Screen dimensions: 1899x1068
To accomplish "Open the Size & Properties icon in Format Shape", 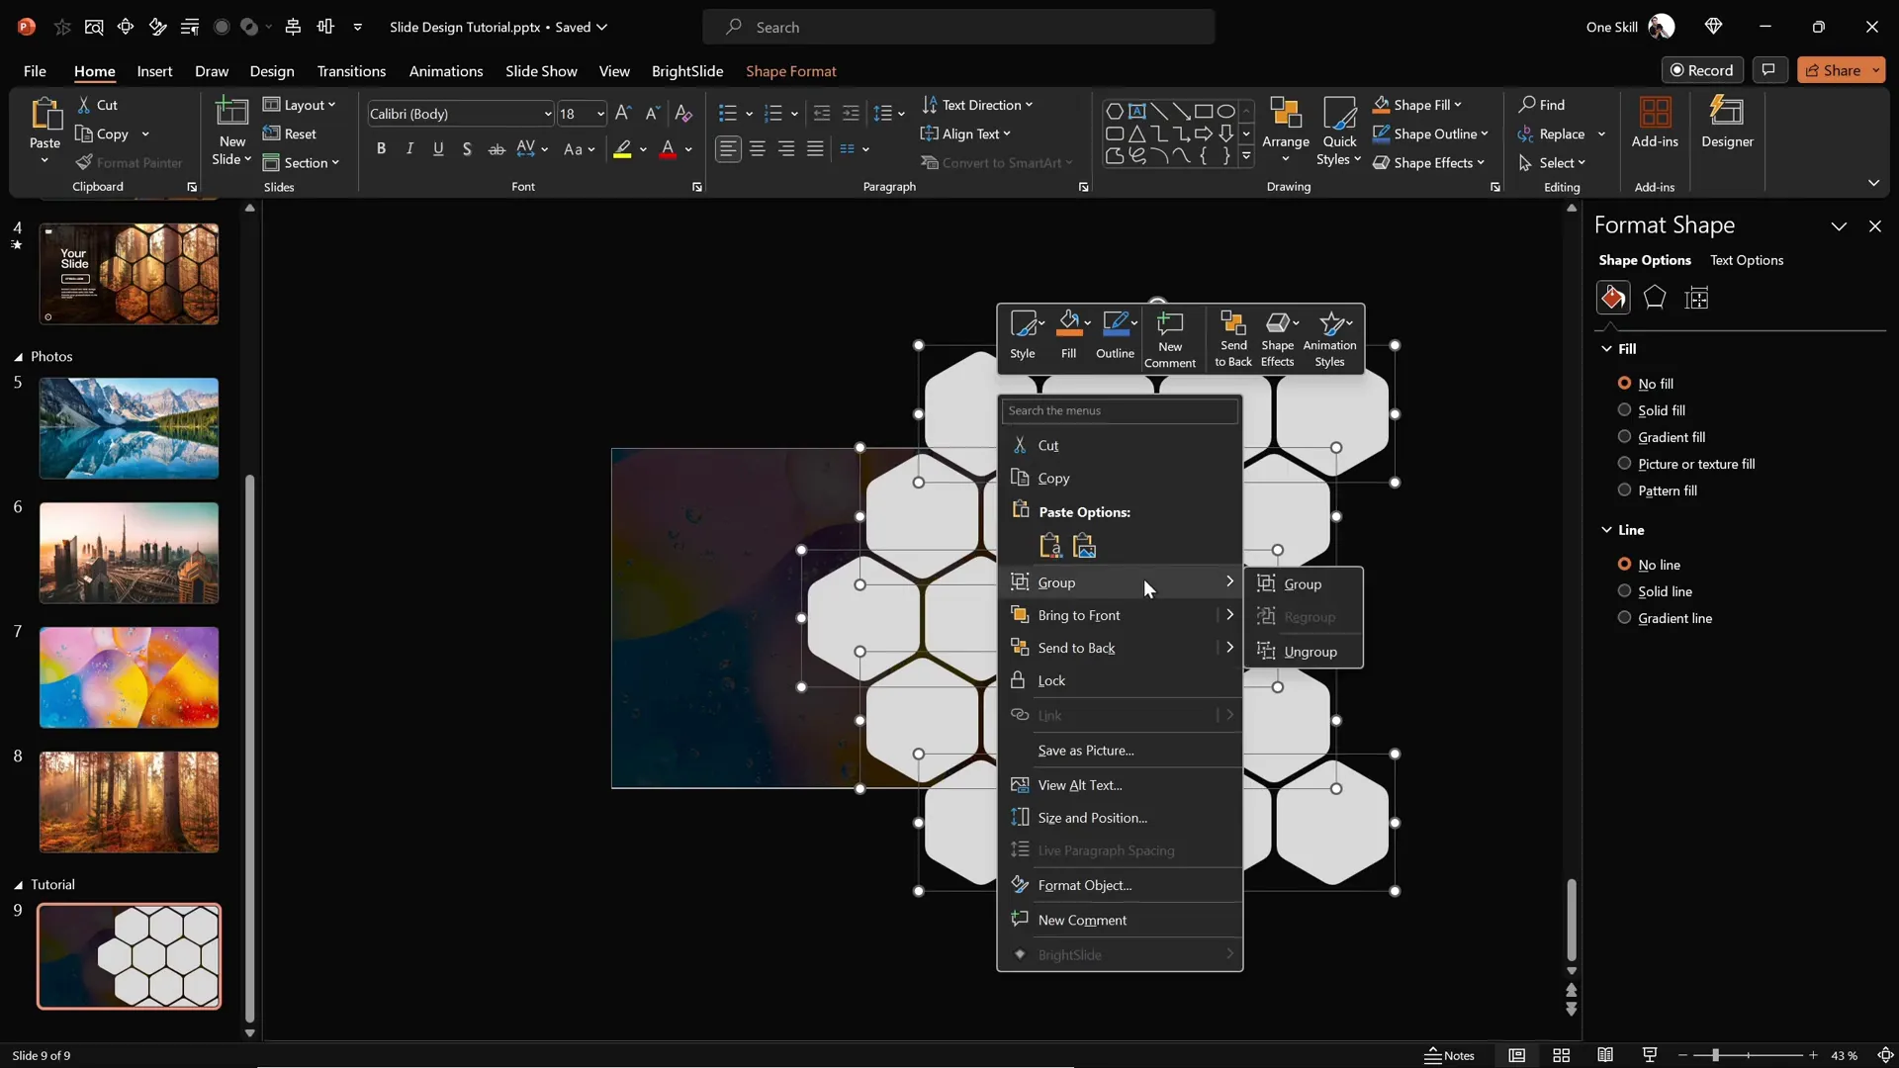I will click(x=1697, y=298).
